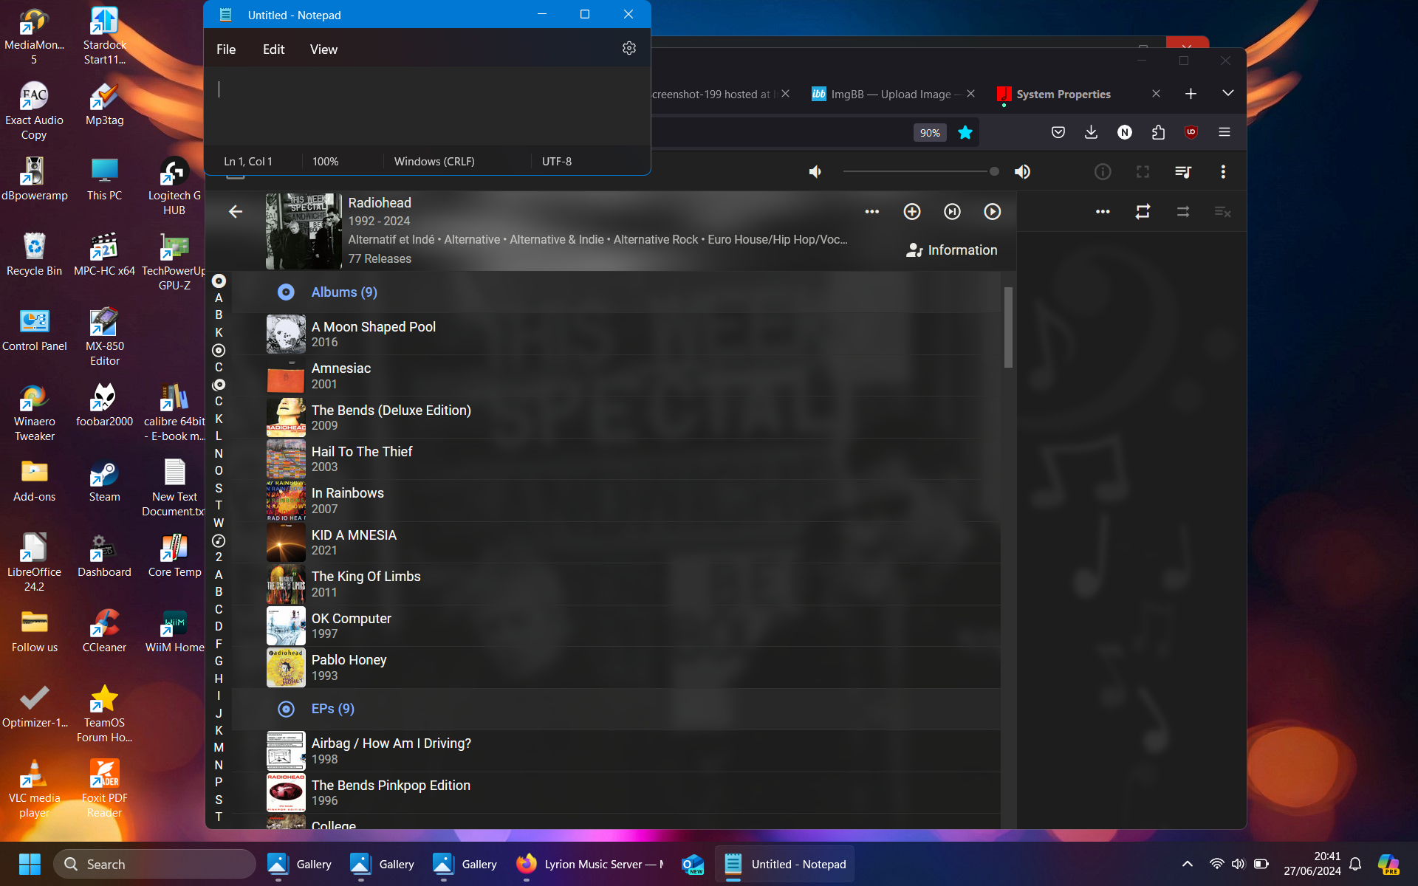Open the track info icon
The height and width of the screenshot is (886, 1418).
(1103, 172)
